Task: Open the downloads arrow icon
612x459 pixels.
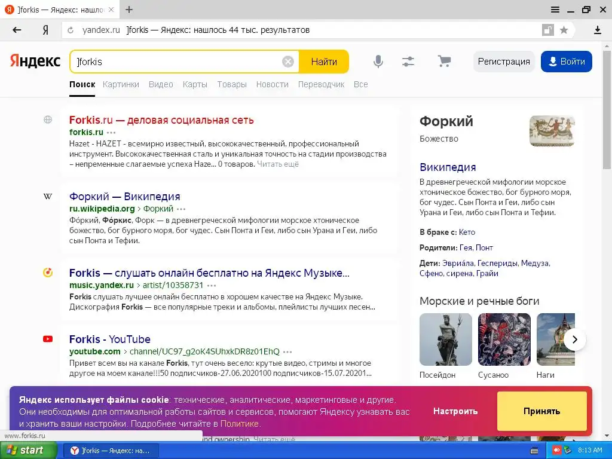Action: 597,30
